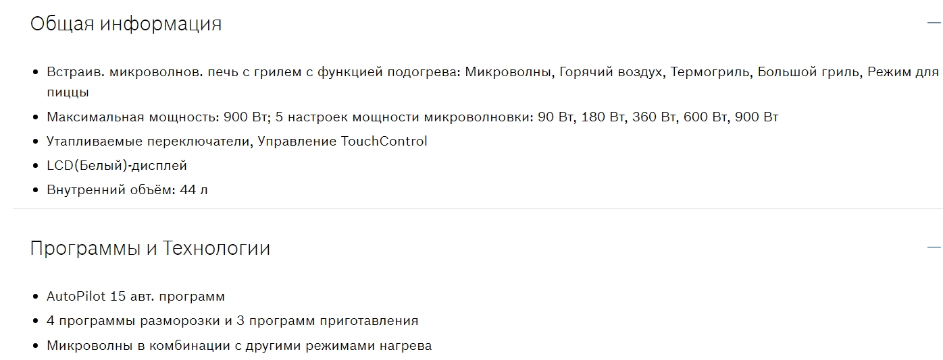Click the Внутренний объём: 44 л item

[x=127, y=190]
